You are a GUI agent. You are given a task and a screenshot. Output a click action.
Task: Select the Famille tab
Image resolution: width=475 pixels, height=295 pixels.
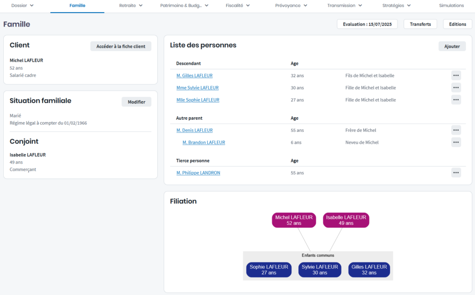pos(77,6)
